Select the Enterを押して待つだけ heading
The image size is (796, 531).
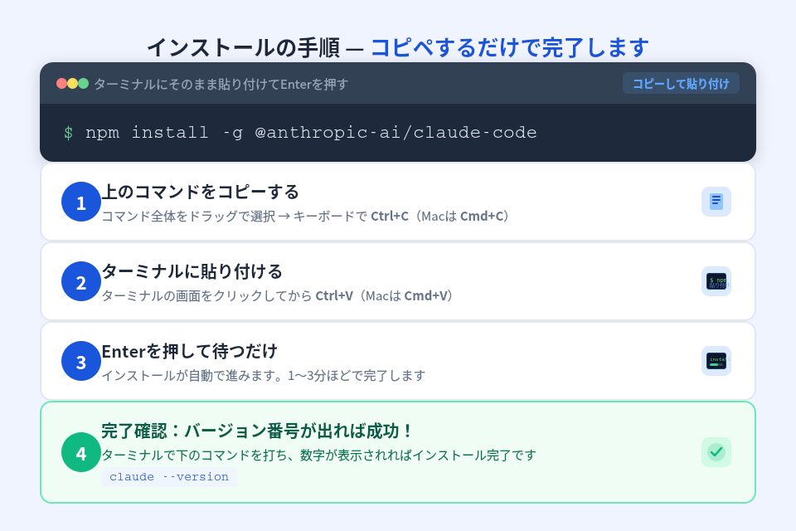point(189,351)
